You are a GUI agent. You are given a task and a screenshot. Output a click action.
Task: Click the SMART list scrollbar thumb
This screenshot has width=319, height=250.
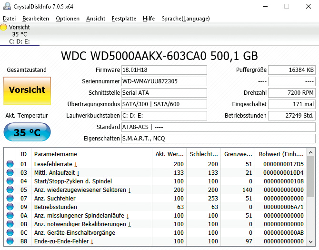tap(310, 177)
